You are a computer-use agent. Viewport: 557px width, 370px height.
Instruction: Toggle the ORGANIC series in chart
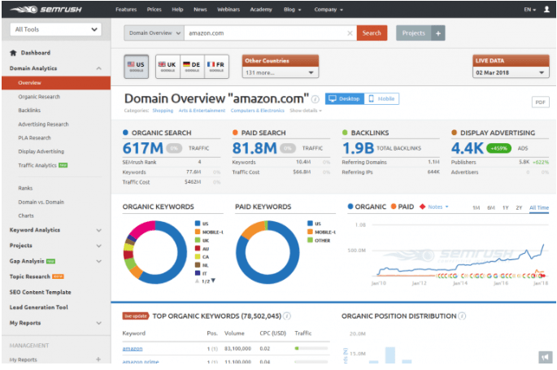click(367, 207)
